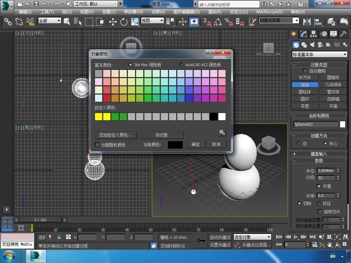Activate the Select and Rotate tool
351x263 pixels.
124,22
